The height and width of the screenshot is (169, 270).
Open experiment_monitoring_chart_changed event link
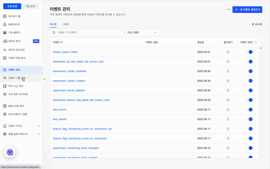[x=76, y=148]
